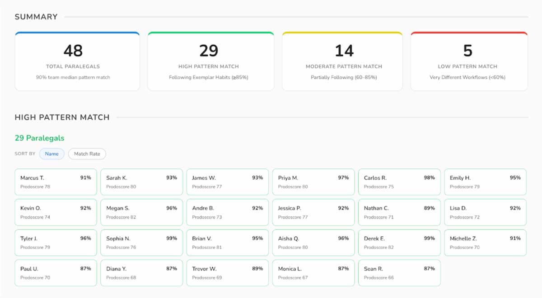Sort paralegals by Match Rate
The height and width of the screenshot is (298, 542).
click(87, 154)
